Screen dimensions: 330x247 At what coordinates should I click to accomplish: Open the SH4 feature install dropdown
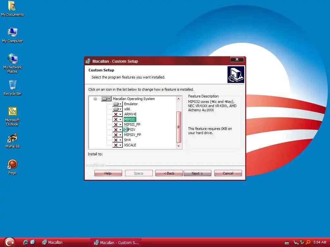click(x=117, y=140)
